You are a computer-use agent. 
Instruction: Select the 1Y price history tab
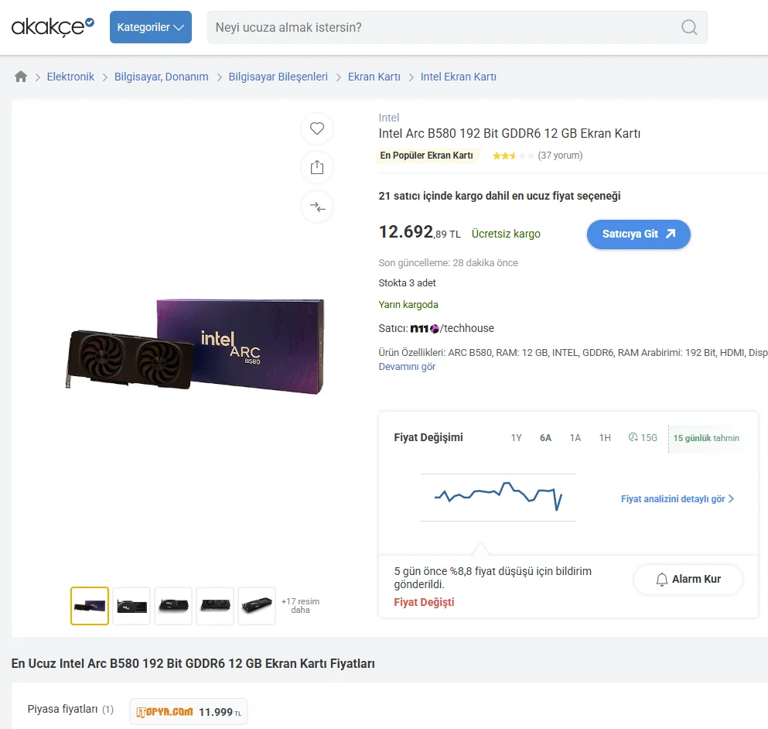coord(516,438)
